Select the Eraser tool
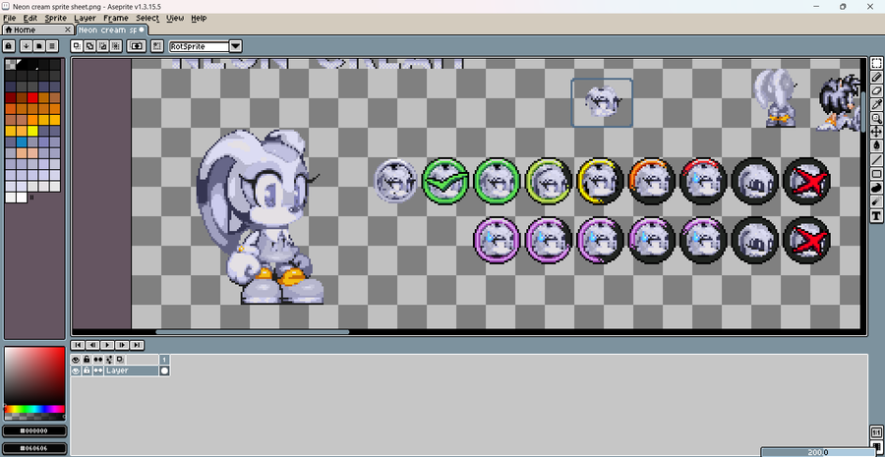Viewport: 885px width, 457px height. pyautogui.click(x=876, y=90)
